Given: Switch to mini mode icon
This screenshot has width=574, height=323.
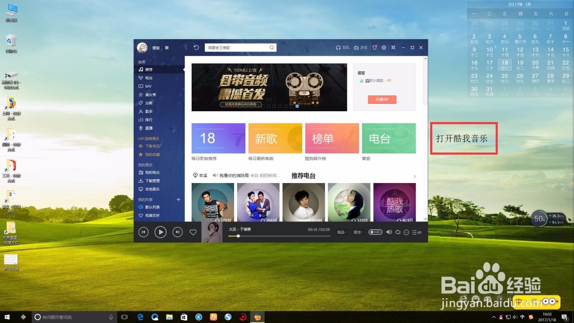Looking at the screenshot, I should [x=393, y=48].
